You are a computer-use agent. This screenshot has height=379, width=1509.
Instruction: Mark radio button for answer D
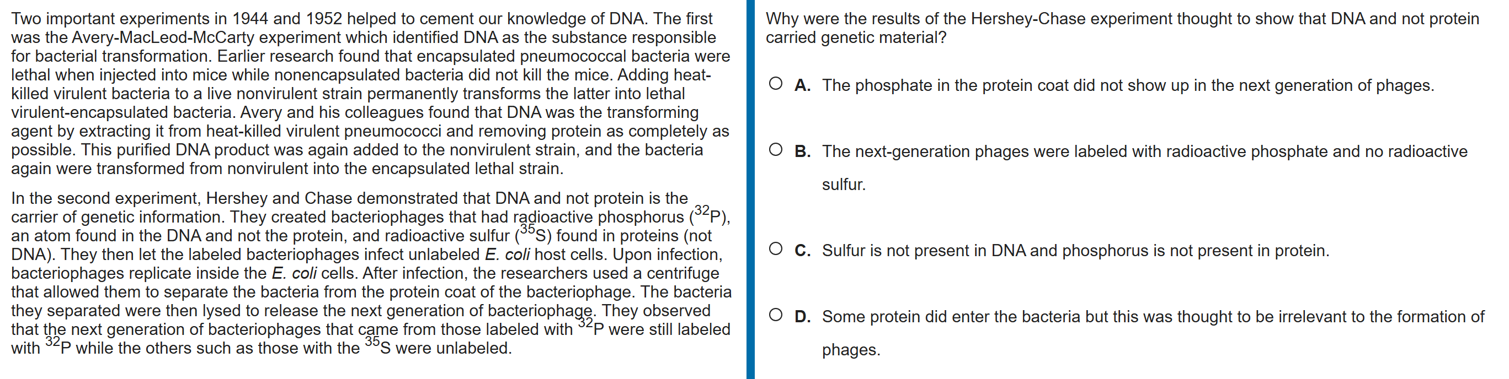776,315
